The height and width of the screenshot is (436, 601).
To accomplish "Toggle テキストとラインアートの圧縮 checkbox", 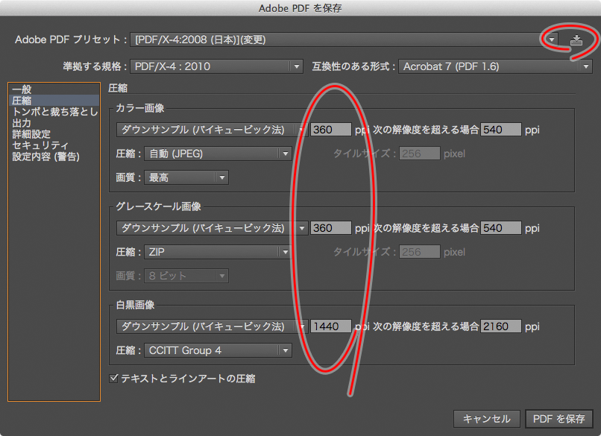I will (114, 379).
